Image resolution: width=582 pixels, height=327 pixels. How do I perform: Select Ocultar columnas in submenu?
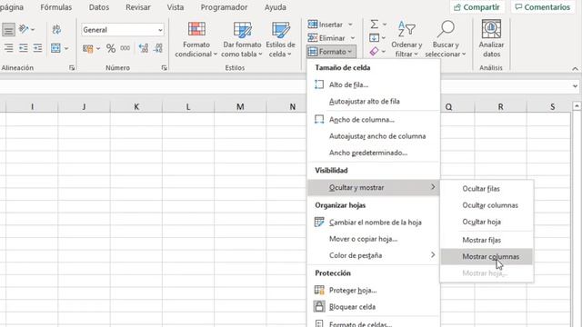(487, 205)
